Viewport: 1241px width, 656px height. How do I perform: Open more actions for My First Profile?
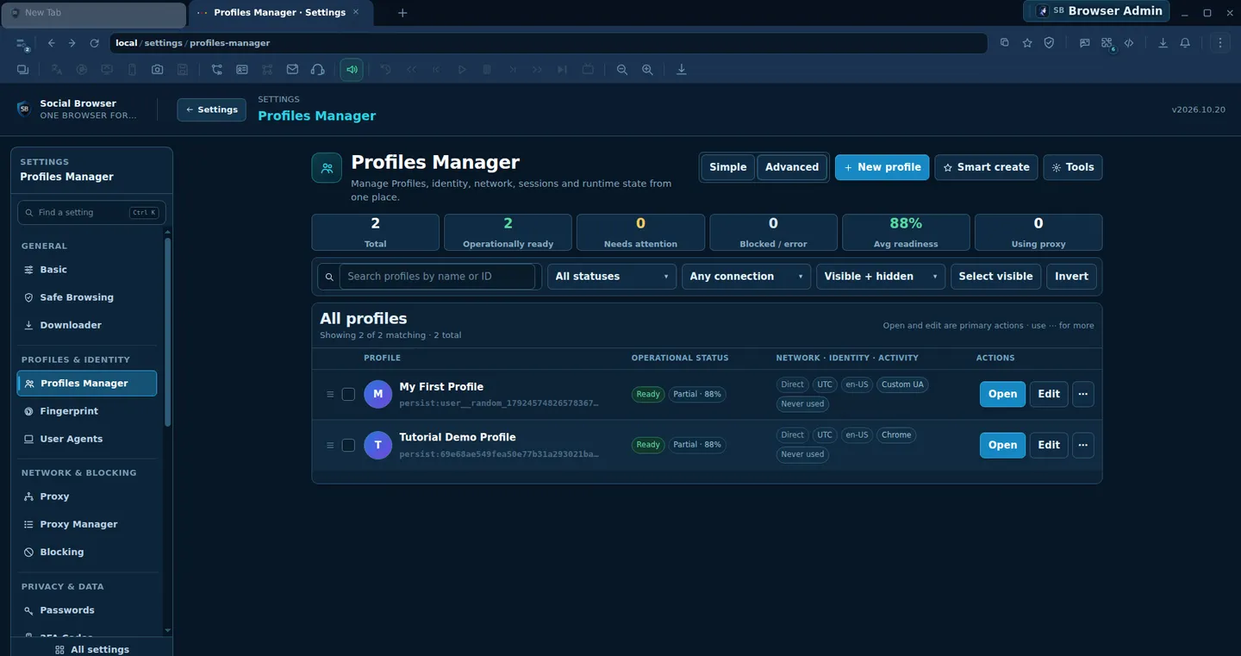click(1083, 394)
